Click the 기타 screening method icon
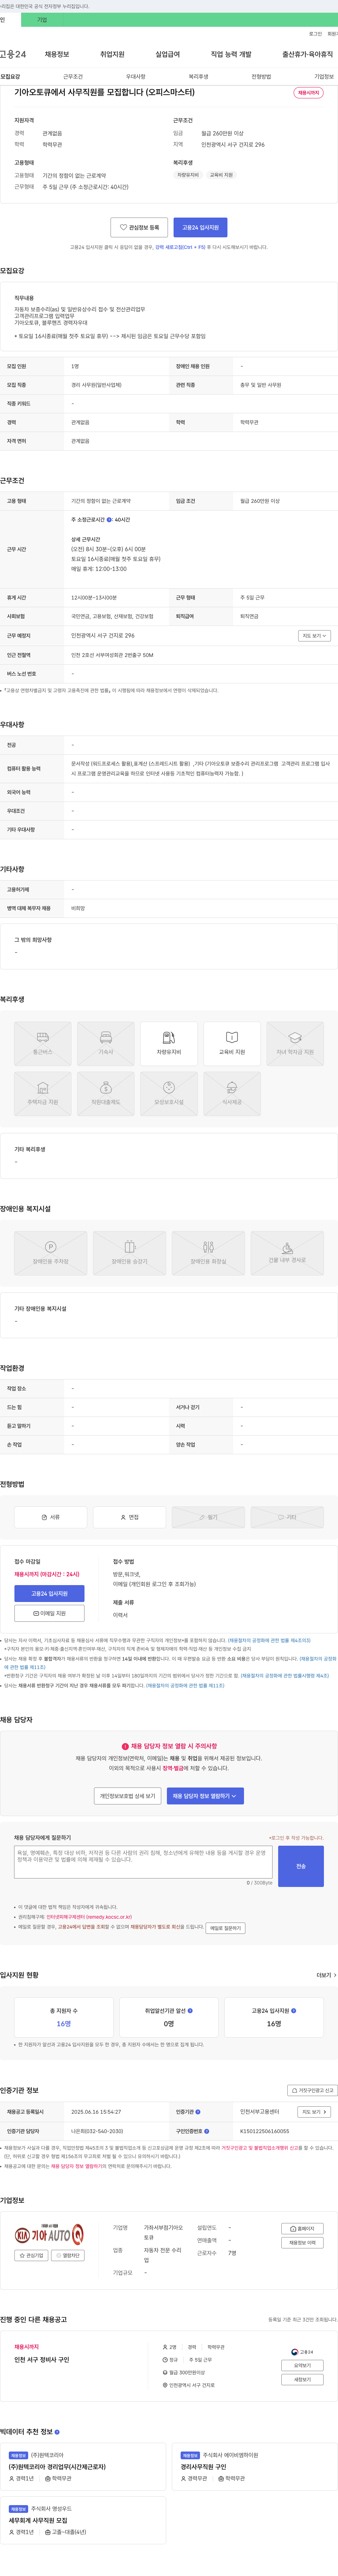 (x=287, y=1517)
